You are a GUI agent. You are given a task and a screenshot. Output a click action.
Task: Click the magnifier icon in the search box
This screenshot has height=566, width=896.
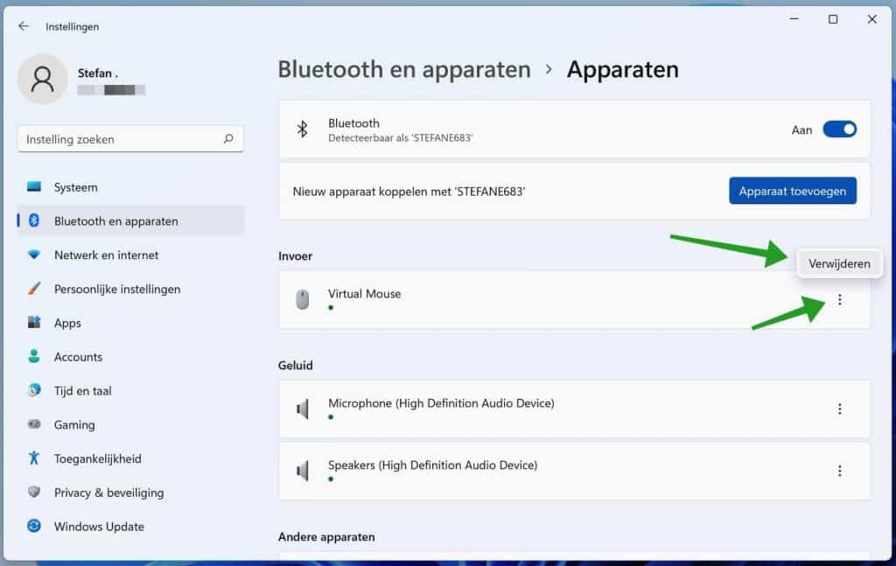pyautogui.click(x=227, y=138)
